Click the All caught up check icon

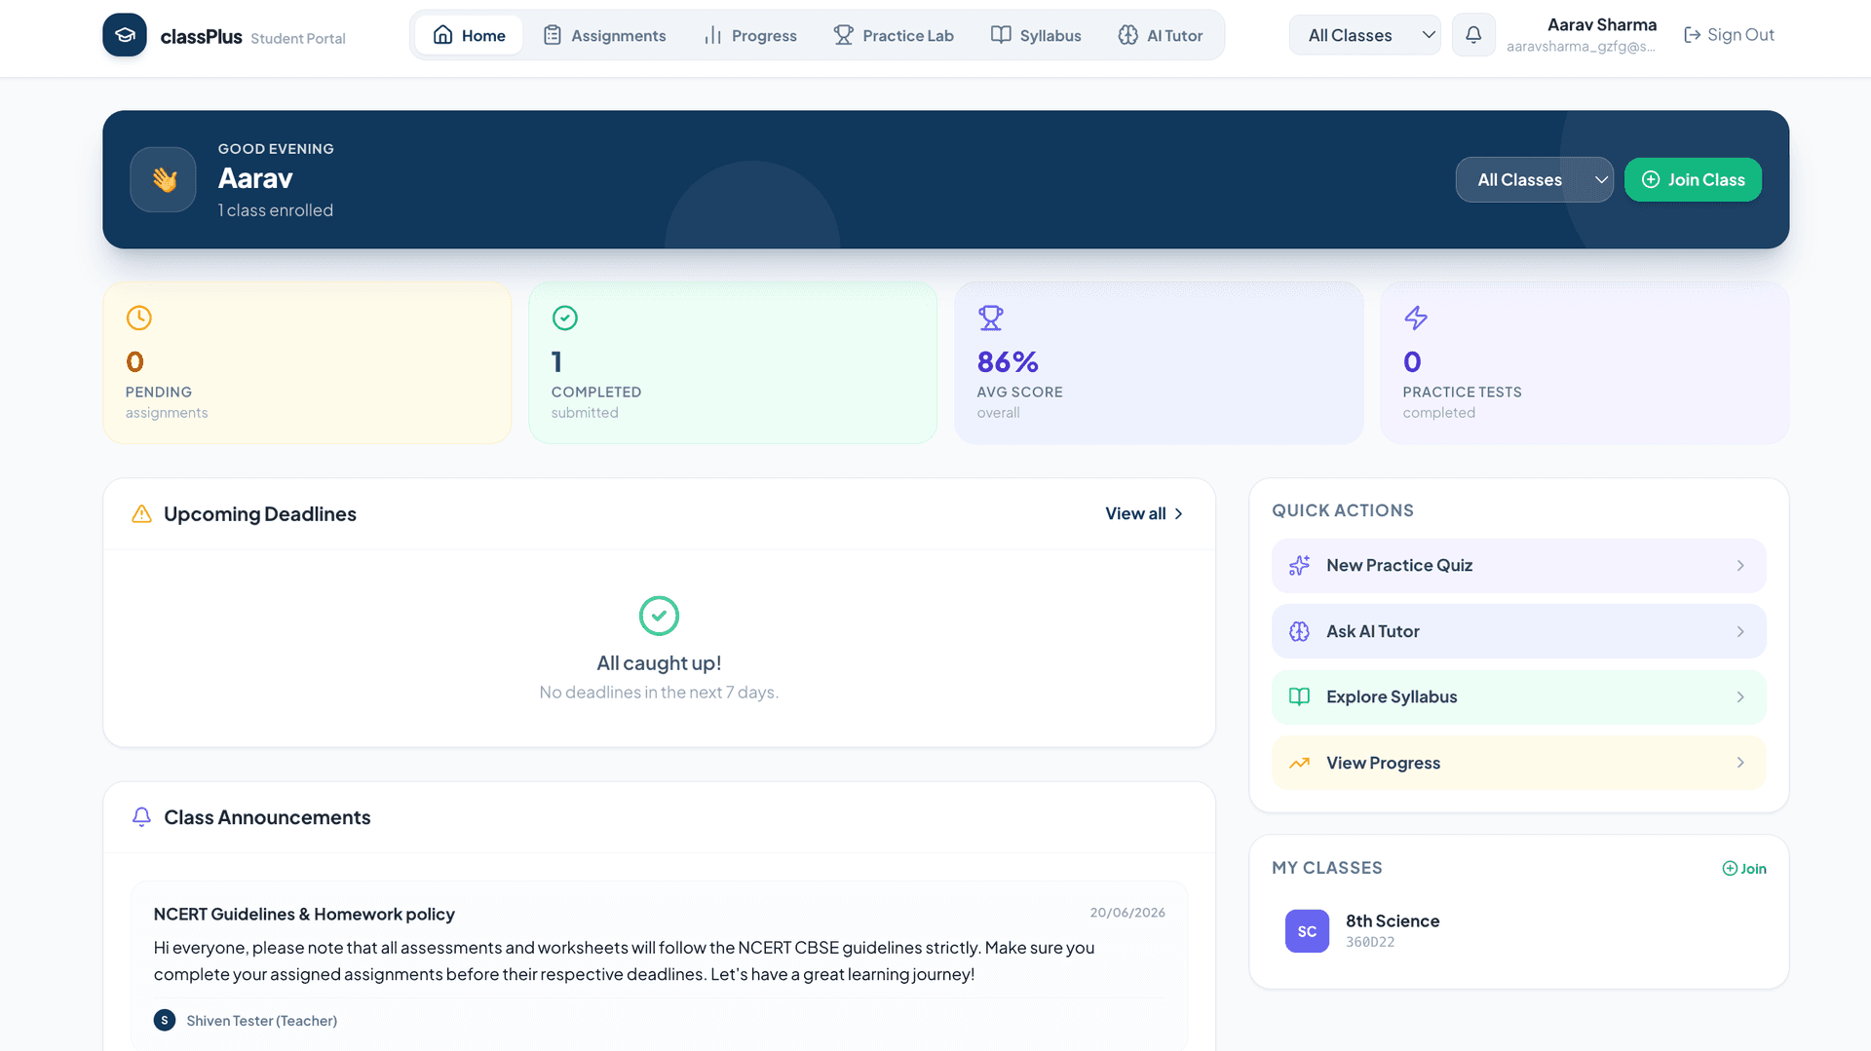(x=659, y=616)
